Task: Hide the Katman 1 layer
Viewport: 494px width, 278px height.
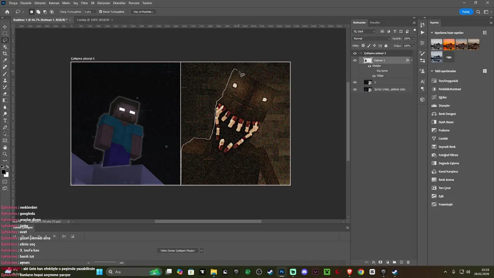Action: click(x=355, y=60)
